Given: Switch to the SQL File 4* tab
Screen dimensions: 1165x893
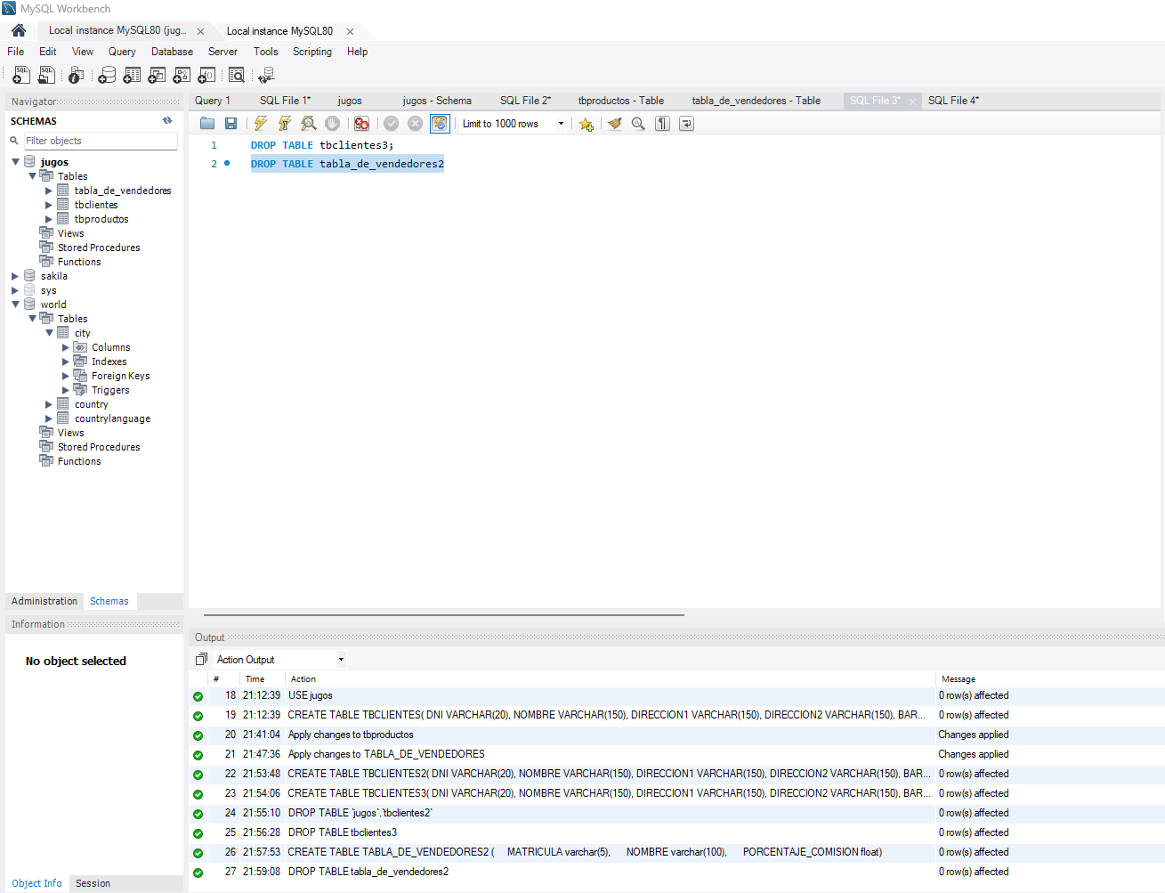Looking at the screenshot, I should point(953,101).
